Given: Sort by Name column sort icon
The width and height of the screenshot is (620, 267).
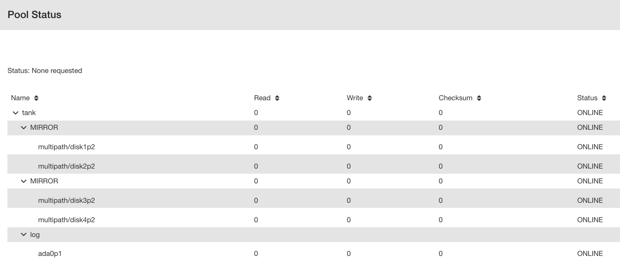Looking at the screenshot, I should [36, 98].
